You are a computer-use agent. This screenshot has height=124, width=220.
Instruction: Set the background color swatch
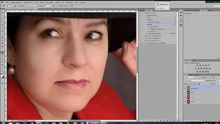[x=3, y=77]
